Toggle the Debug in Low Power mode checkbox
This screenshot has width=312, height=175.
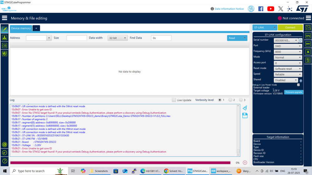pyautogui.click(x=298, y=85)
